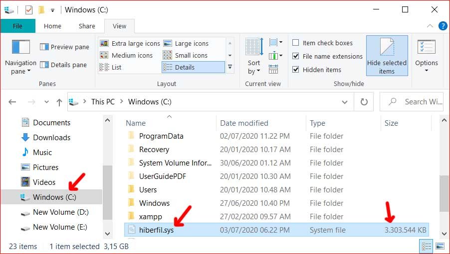Click Hide selected items button
Image resolution: width=450 pixels, height=254 pixels.
click(x=387, y=56)
